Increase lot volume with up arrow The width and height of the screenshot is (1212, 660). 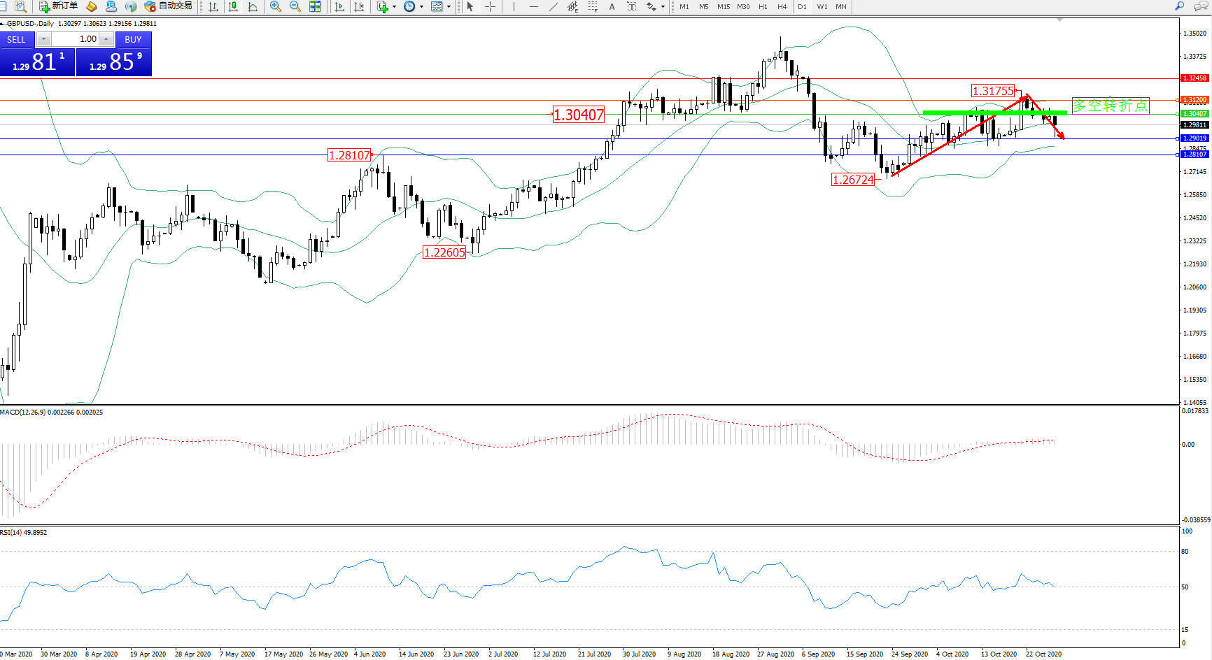tap(106, 39)
